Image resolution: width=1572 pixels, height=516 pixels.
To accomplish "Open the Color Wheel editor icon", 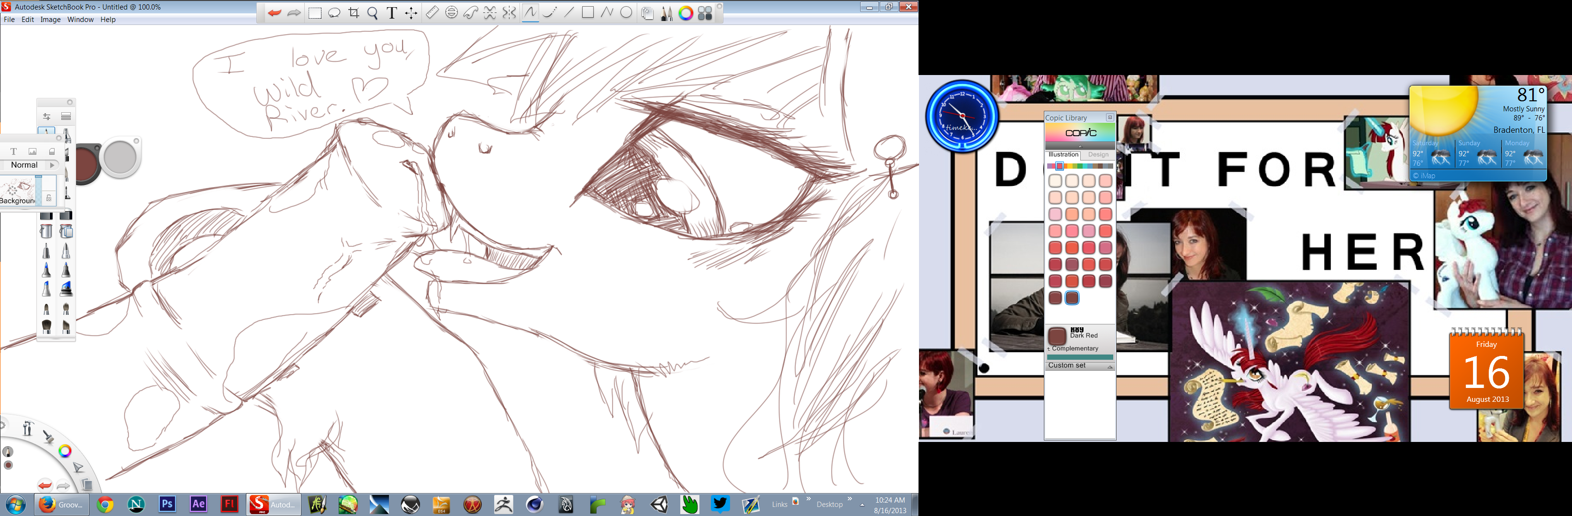I will pos(686,13).
